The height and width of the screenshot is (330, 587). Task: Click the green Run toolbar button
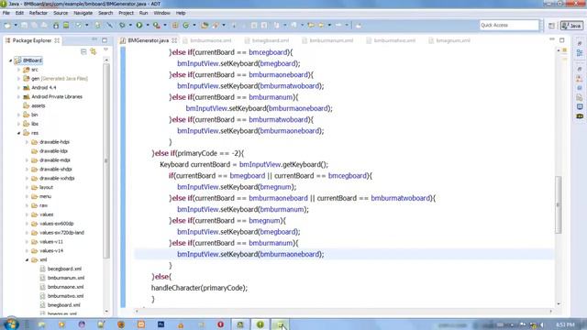click(x=139, y=26)
